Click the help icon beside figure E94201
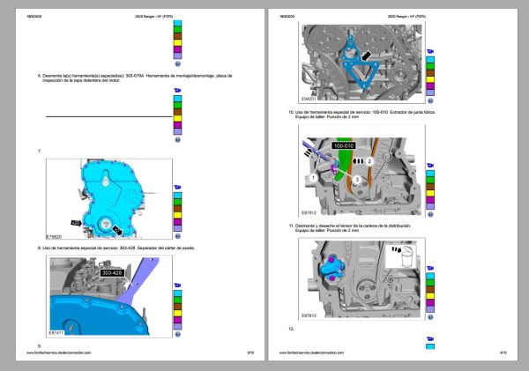 tap(430, 100)
